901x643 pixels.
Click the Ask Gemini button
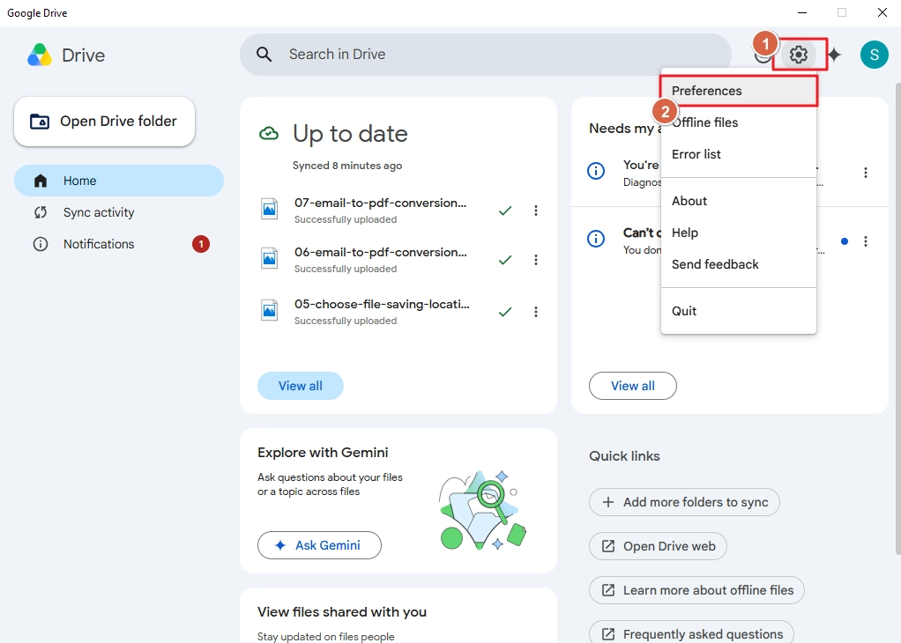319,545
